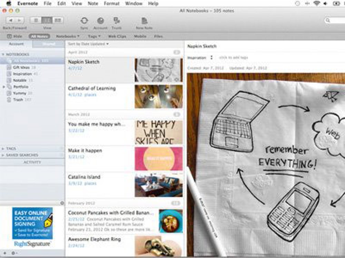345x258 pixels.
Task: Change the note's Inspiration notebook selector
Action: click(x=200, y=58)
